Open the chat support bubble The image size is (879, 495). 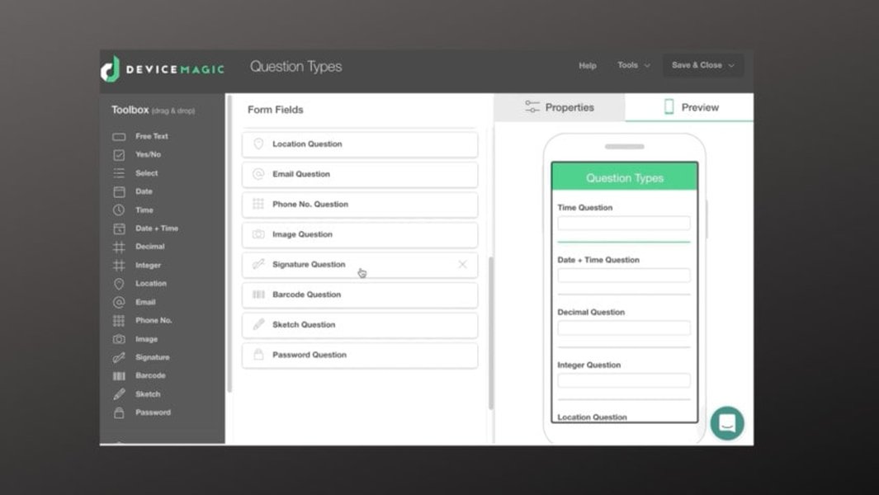pos(727,423)
